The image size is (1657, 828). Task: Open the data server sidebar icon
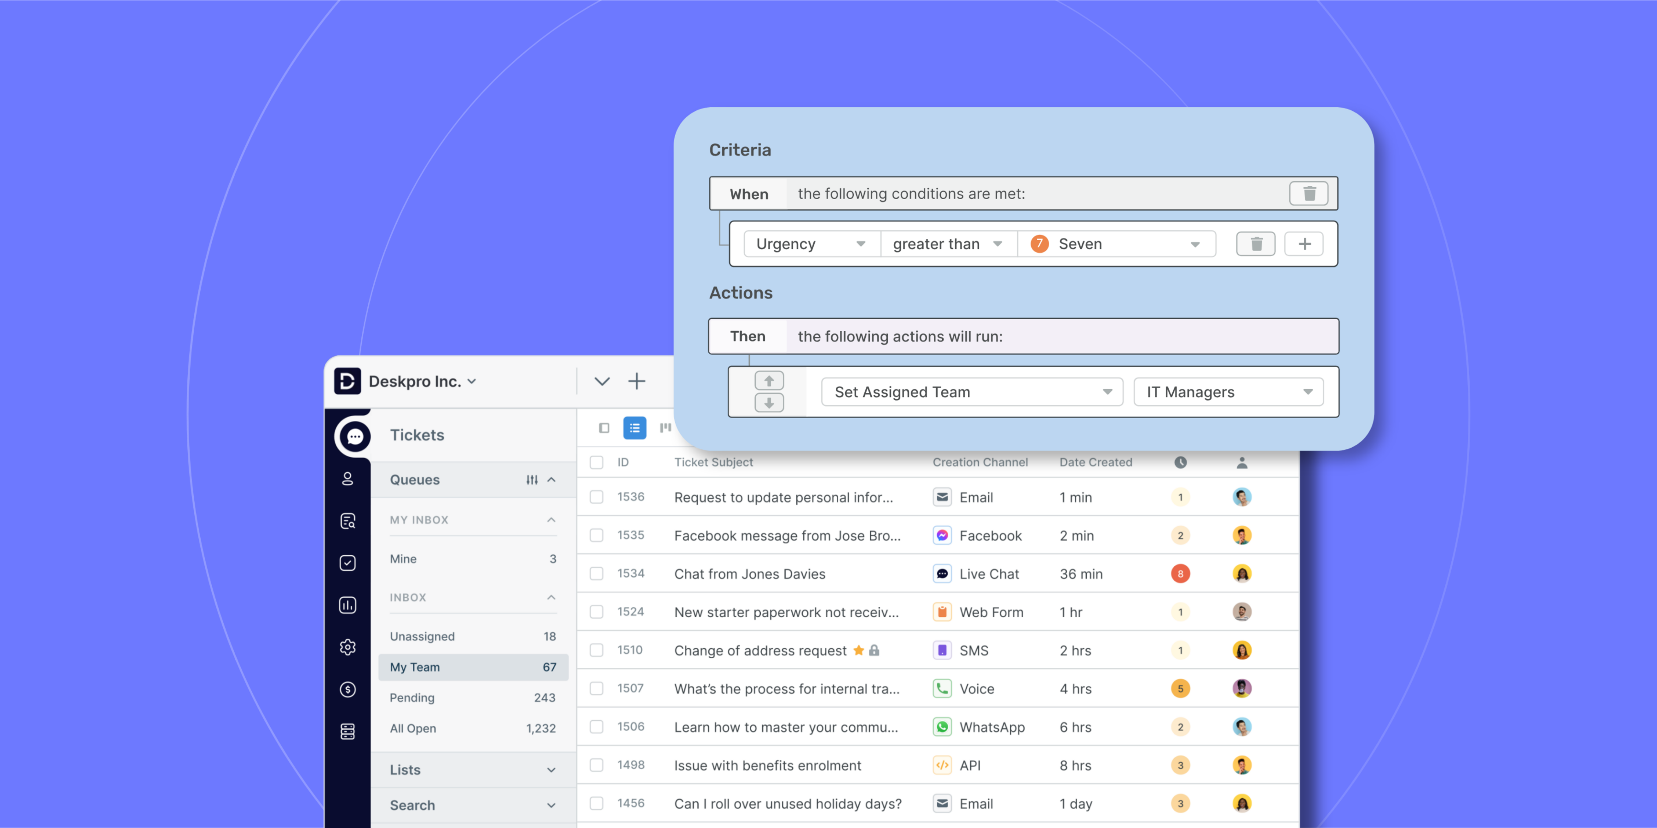pos(348,731)
